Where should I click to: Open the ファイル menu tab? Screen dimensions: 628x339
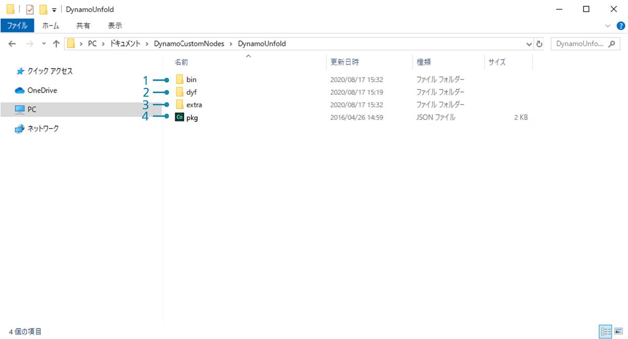coord(17,26)
